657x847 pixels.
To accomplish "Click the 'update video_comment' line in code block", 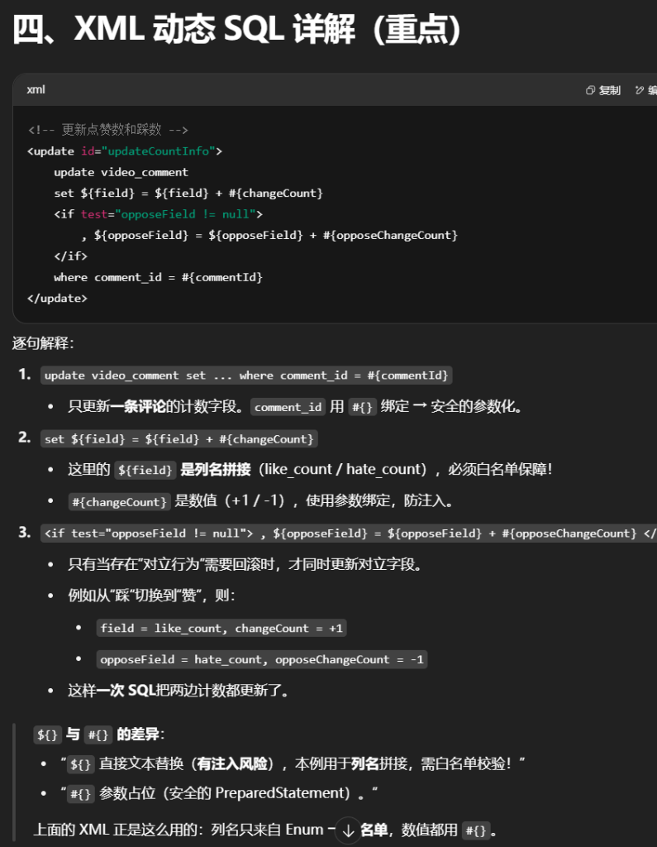I will coord(121,172).
